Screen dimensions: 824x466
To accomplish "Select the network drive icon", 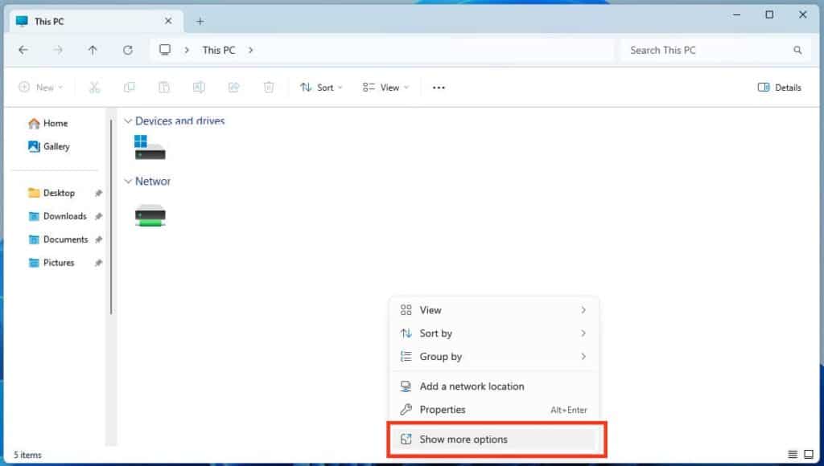I will (150, 215).
